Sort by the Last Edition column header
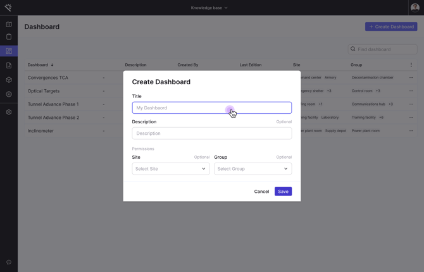Viewport: 424px width, 272px height. point(251,65)
